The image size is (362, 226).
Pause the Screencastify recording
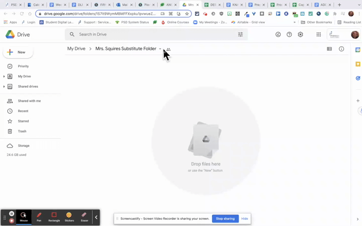(x=11, y=214)
